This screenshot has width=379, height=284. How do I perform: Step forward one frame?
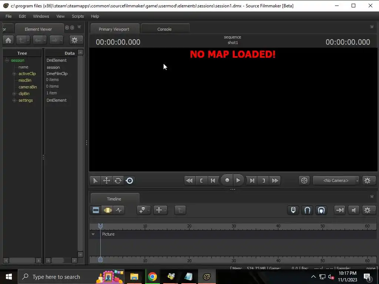tap(252, 180)
